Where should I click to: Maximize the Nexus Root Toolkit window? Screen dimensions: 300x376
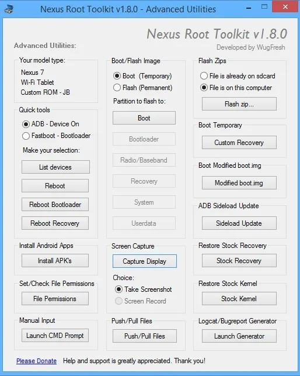pos(264,7)
